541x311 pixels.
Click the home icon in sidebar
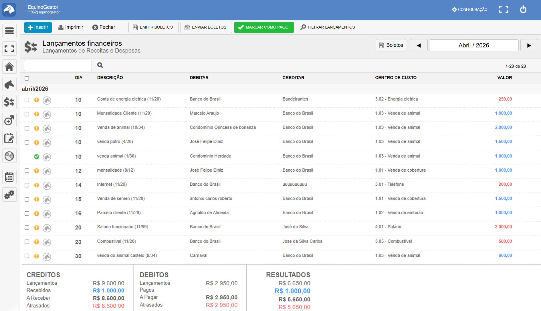pyautogui.click(x=9, y=67)
